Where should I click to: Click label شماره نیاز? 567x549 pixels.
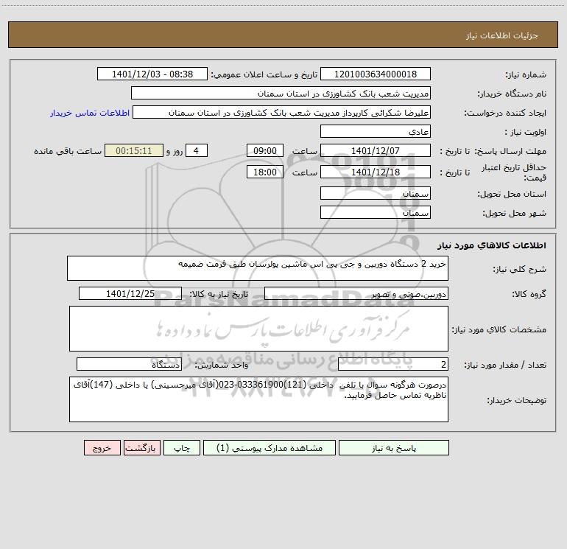click(526, 74)
